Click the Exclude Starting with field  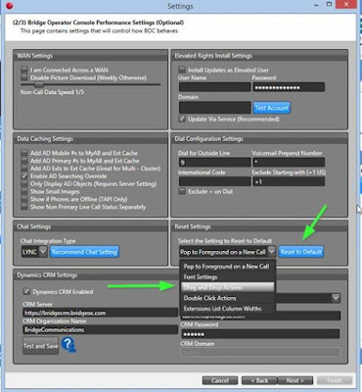coord(289,181)
